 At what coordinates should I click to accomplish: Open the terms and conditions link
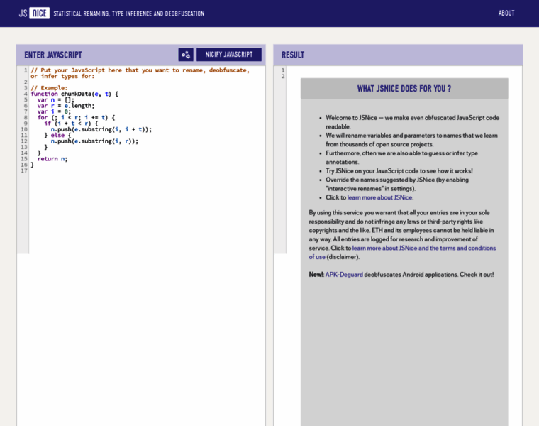pyautogui.click(x=402, y=252)
